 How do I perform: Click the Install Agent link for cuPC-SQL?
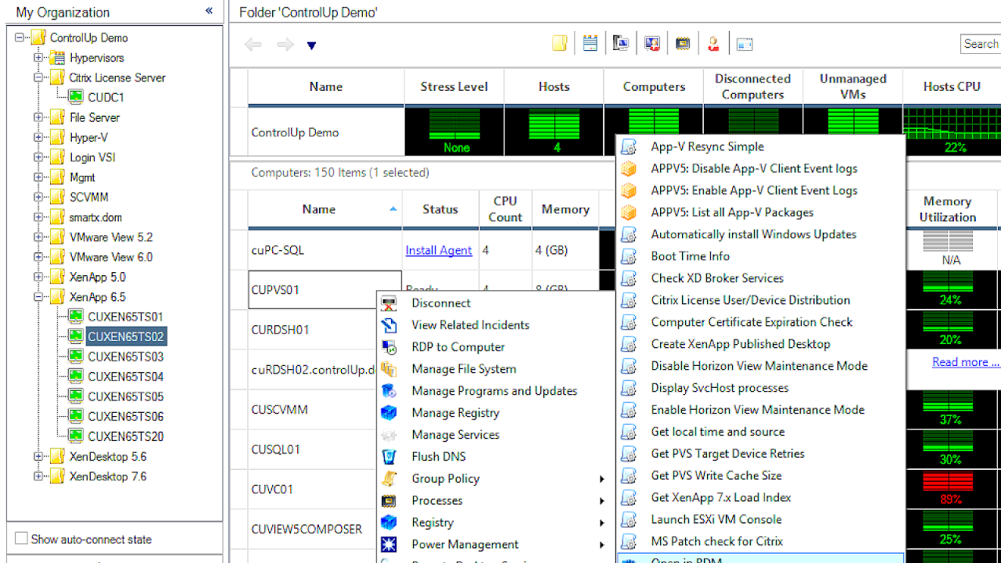coord(439,250)
